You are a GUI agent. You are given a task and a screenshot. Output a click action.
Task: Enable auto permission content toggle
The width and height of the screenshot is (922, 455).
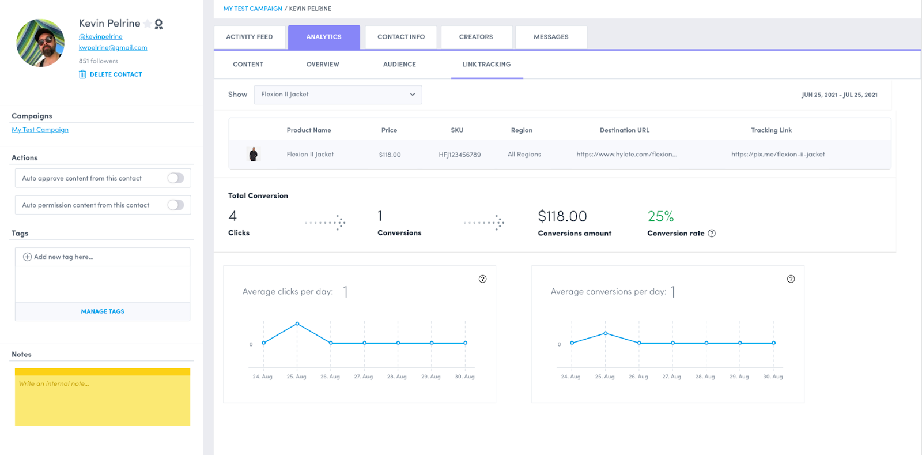click(x=175, y=205)
